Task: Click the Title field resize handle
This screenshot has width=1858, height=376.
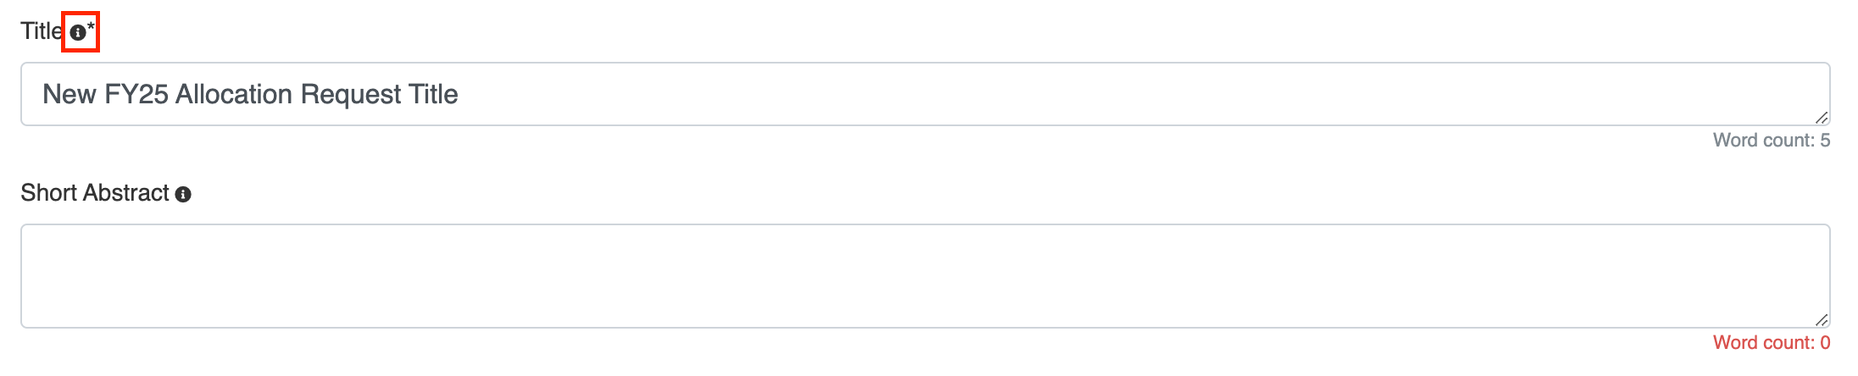Action: [x=1822, y=118]
